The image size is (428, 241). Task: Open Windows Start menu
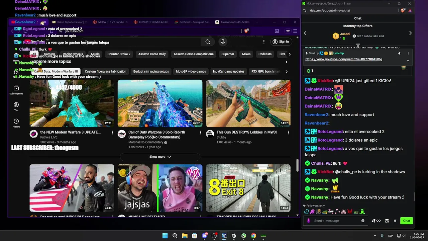click(165, 236)
